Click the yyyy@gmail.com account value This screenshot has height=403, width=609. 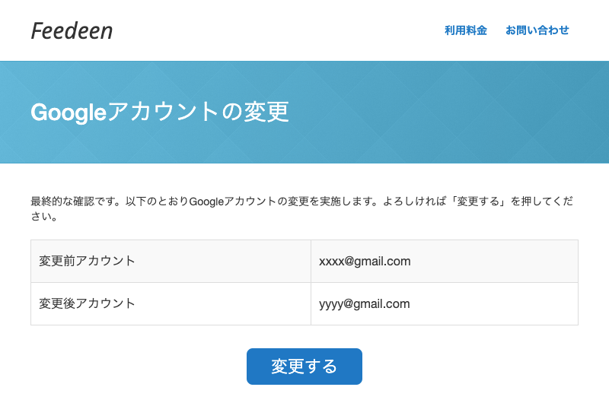[x=365, y=303]
